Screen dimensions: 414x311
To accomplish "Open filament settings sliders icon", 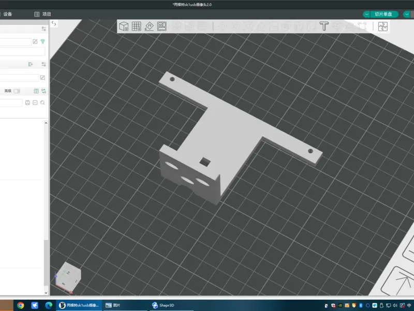I will click(x=43, y=64).
